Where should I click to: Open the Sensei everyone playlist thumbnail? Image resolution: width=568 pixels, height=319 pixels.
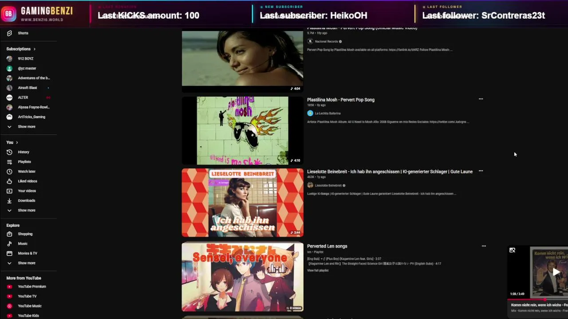pyautogui.click(x=242, y=277)
